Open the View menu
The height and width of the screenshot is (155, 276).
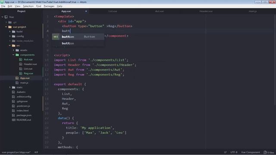[17, 6]
